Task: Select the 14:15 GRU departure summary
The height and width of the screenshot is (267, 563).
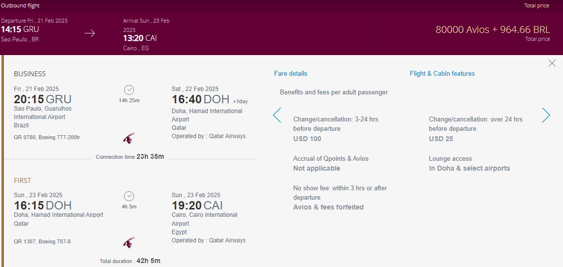Action: (x=20, y=30)
